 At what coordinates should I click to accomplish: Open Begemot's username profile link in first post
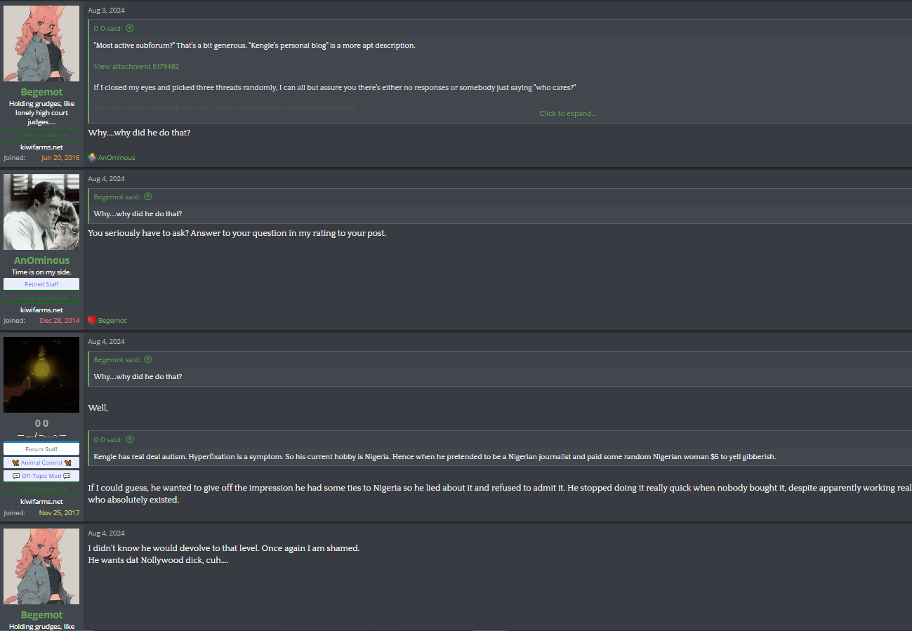click(x=41, y=92)
